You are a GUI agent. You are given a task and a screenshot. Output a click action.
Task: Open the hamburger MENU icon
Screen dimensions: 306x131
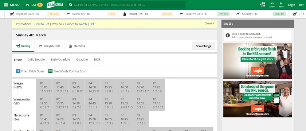click(6, 5)
